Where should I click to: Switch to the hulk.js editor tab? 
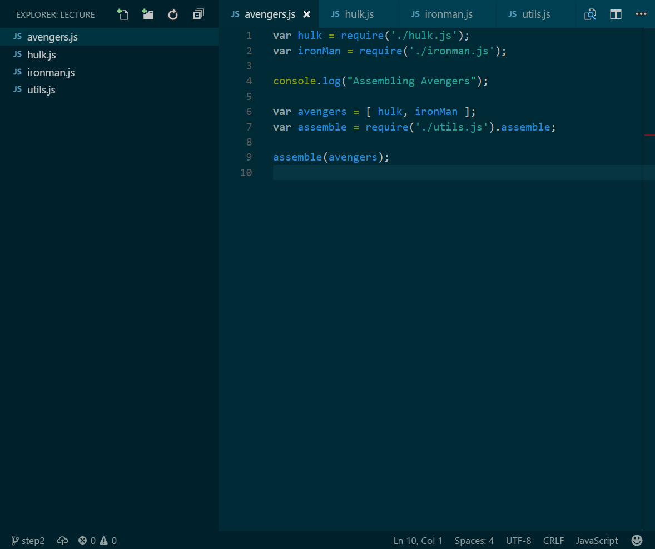click(x=359, y=14)
